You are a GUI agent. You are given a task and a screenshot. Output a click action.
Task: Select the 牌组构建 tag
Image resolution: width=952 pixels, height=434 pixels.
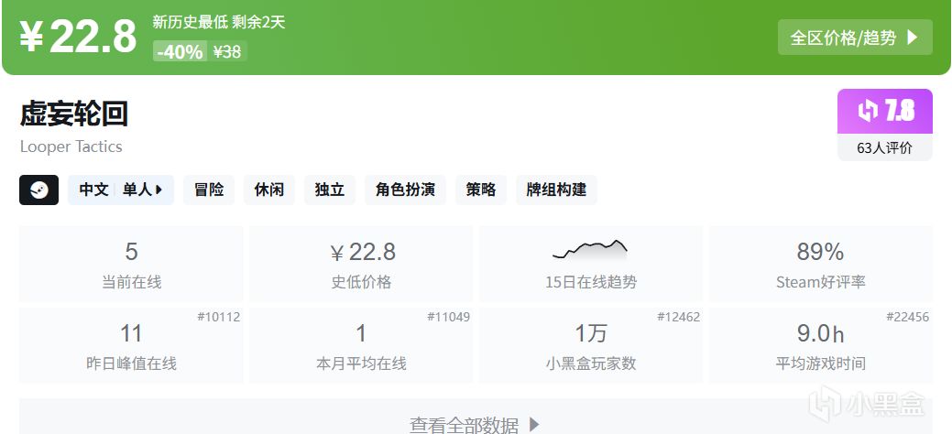click(x=556, y=190)
